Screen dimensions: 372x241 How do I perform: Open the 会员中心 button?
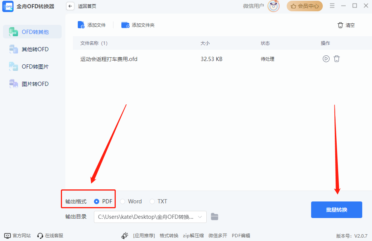[305, 6]
